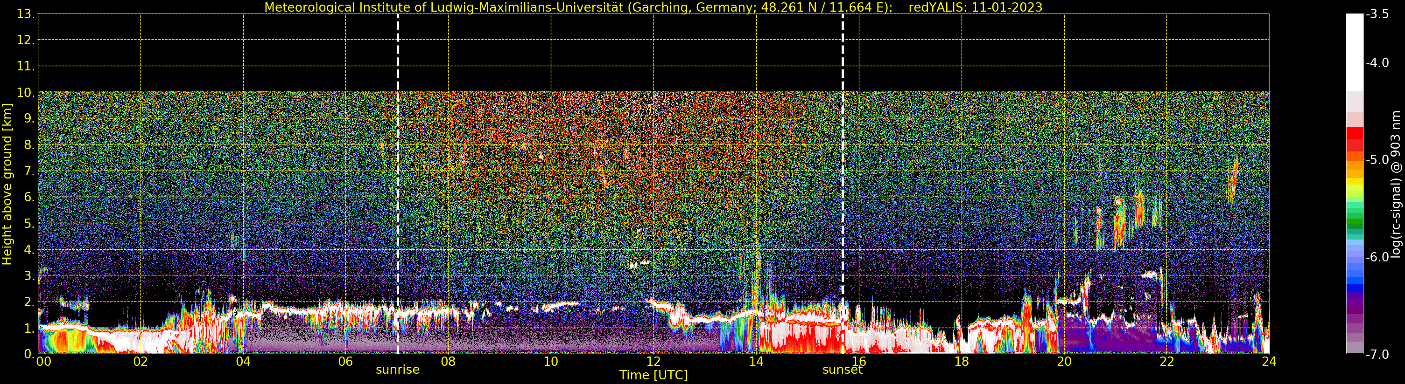Click the 'sunrise' label below the time axis
This screenshot has height=384, width=1405.
398,370
